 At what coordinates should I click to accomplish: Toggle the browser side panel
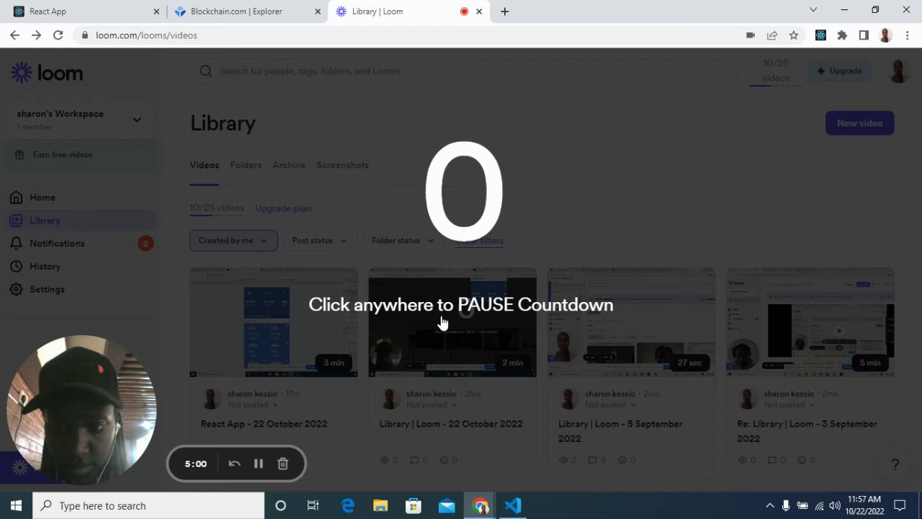click(864, 35)
